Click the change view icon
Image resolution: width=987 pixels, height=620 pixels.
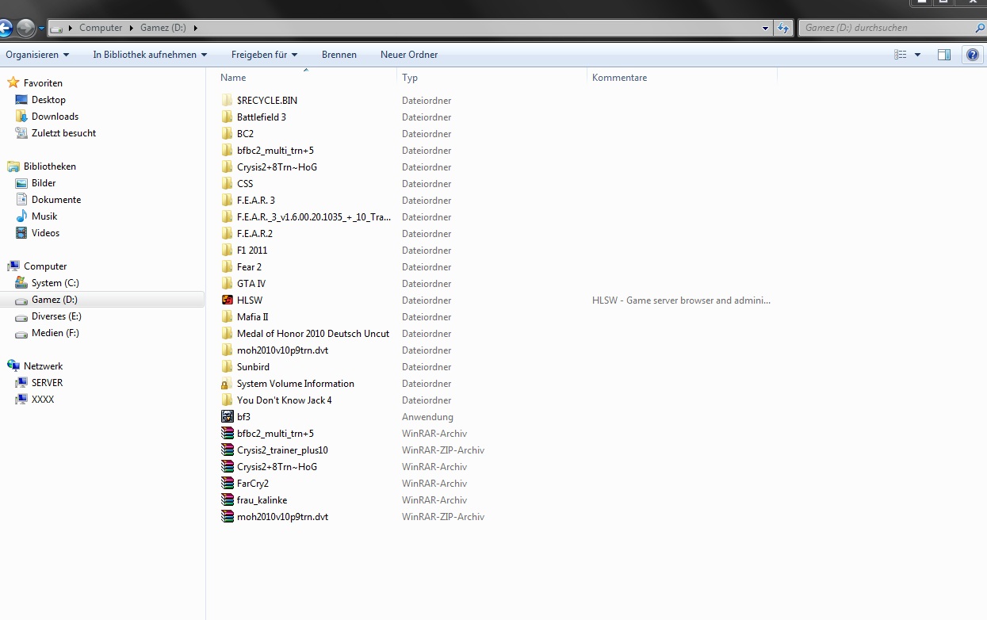click(901, 55)
